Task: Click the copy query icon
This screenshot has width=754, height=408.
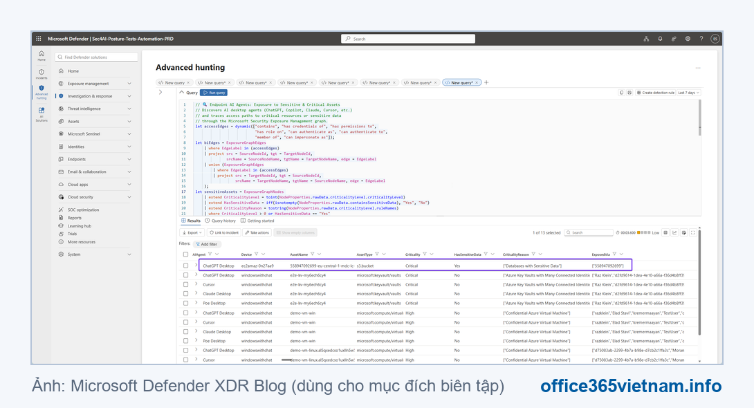Action: (622, 93)
